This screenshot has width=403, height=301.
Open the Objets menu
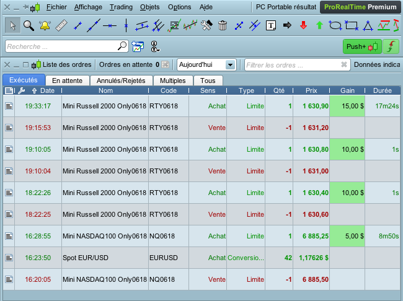click(x=149, y=7)
